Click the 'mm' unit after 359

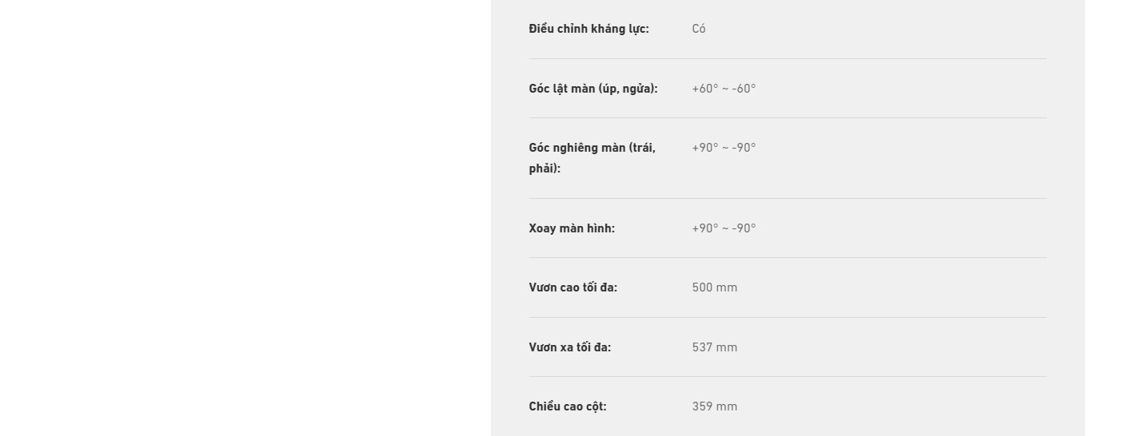[727, 406]
